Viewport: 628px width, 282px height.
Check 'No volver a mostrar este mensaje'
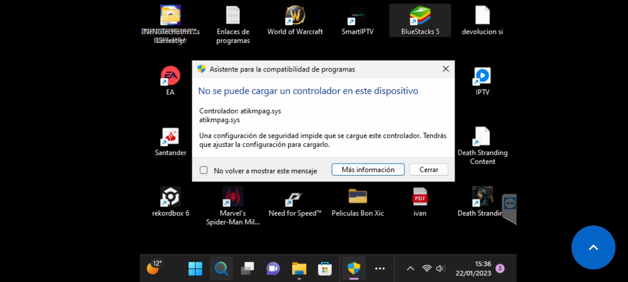[204, 170]
